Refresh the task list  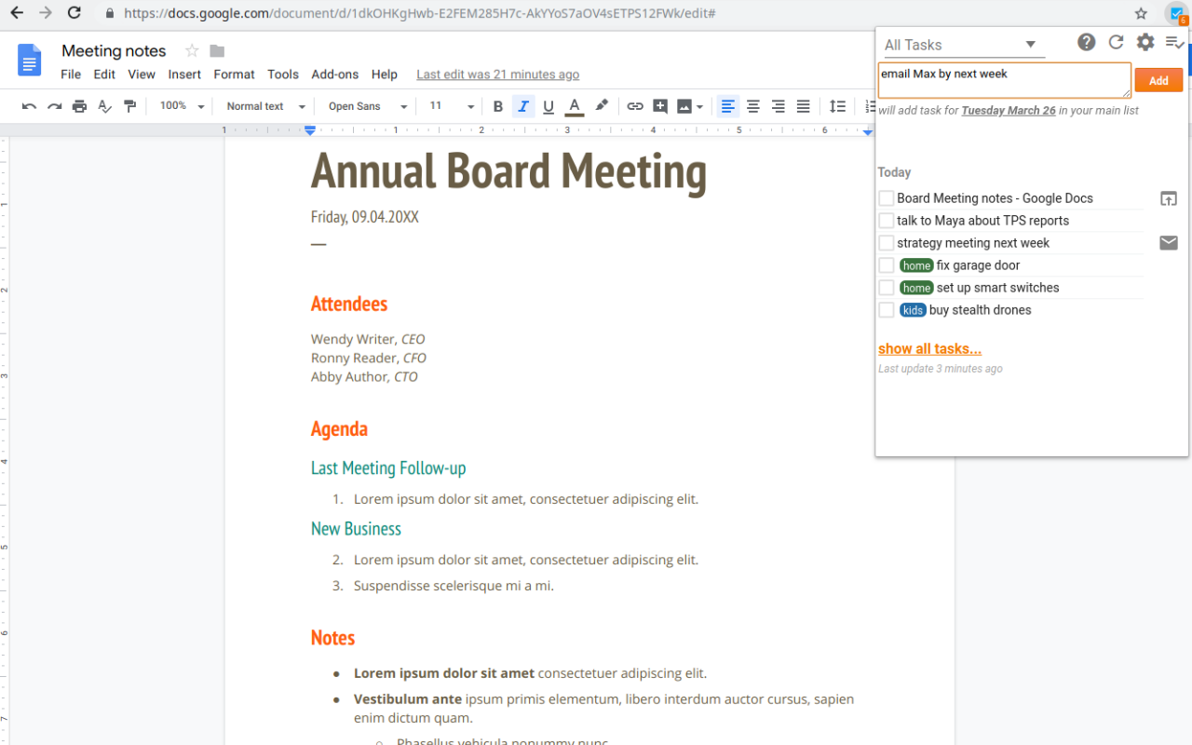1116,42
